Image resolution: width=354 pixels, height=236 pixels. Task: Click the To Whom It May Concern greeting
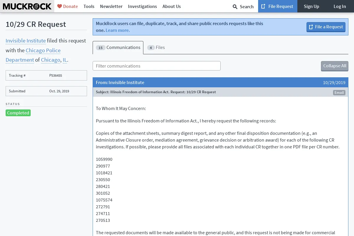[121, 109]
